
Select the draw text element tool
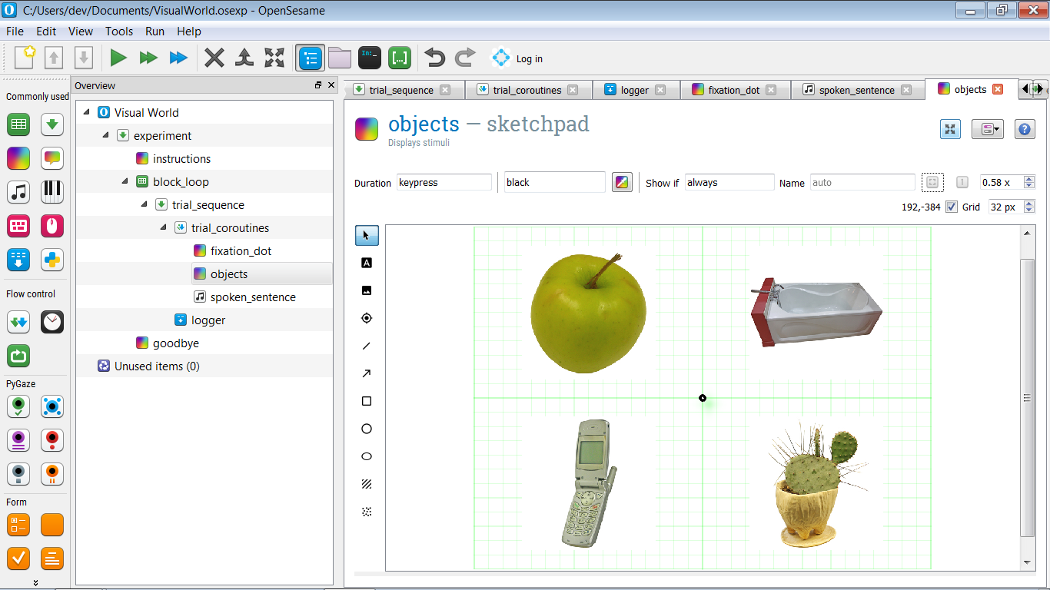pos(367,263)
